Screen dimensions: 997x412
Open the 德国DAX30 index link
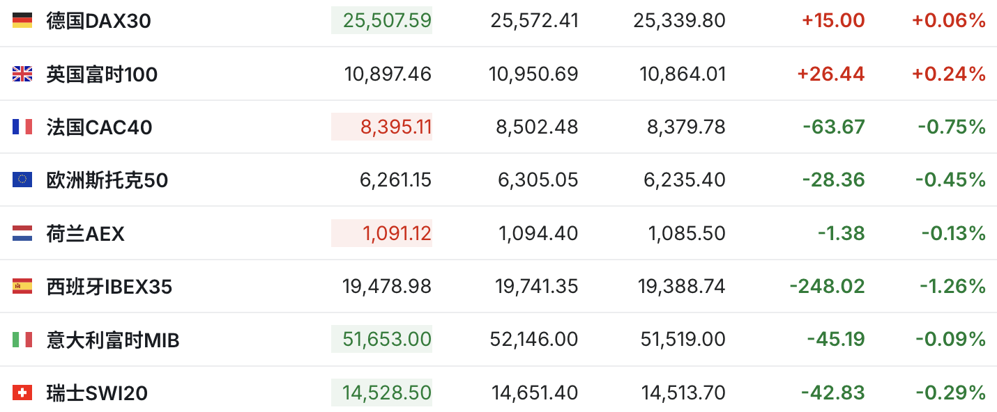98,21
